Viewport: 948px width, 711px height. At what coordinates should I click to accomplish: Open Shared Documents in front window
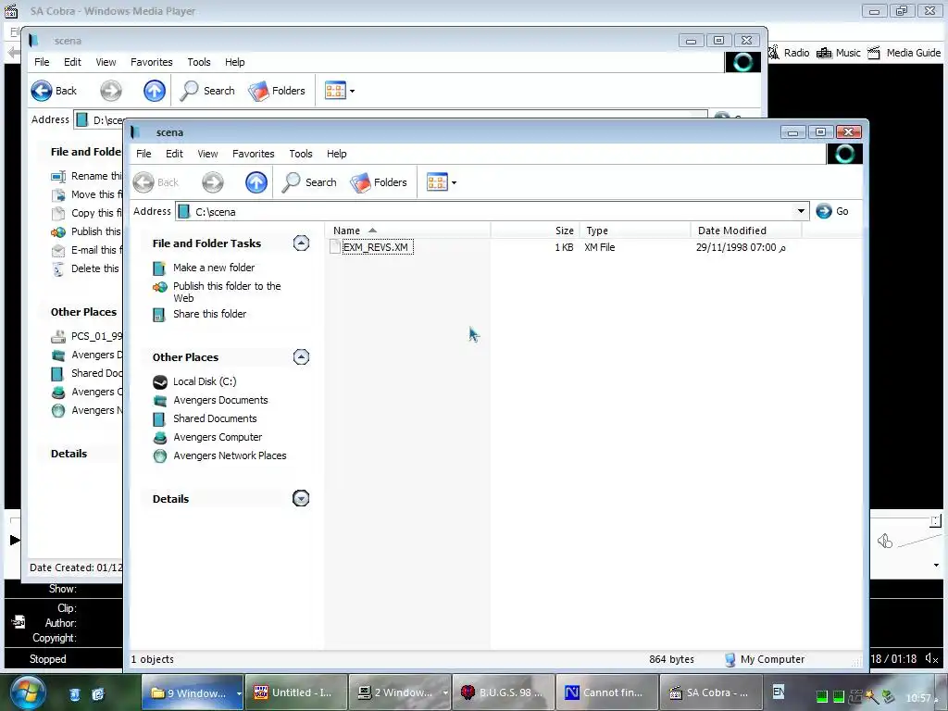pos(215,418)
